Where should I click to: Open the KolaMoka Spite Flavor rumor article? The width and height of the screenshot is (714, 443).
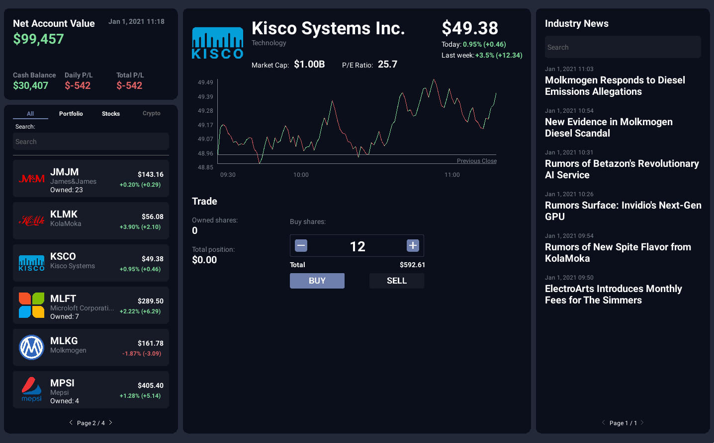click(618, 252)
